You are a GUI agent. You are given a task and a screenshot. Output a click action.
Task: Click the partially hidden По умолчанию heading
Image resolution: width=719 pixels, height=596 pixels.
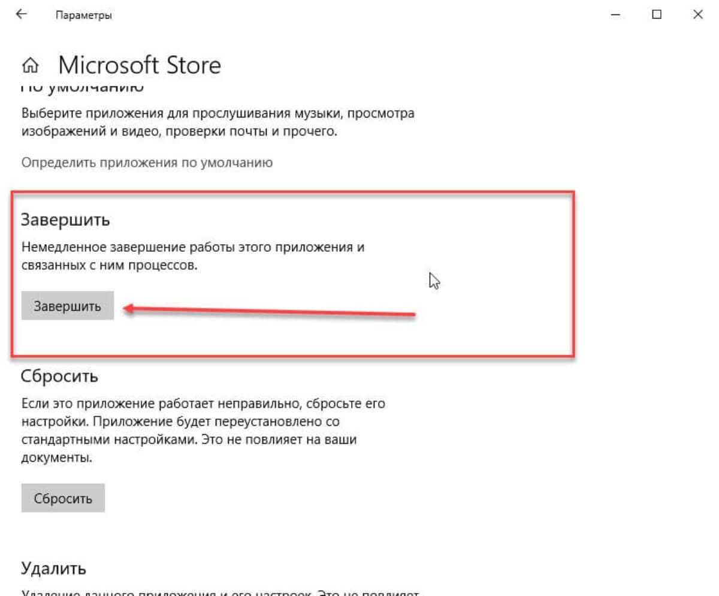tap(81, 89)
